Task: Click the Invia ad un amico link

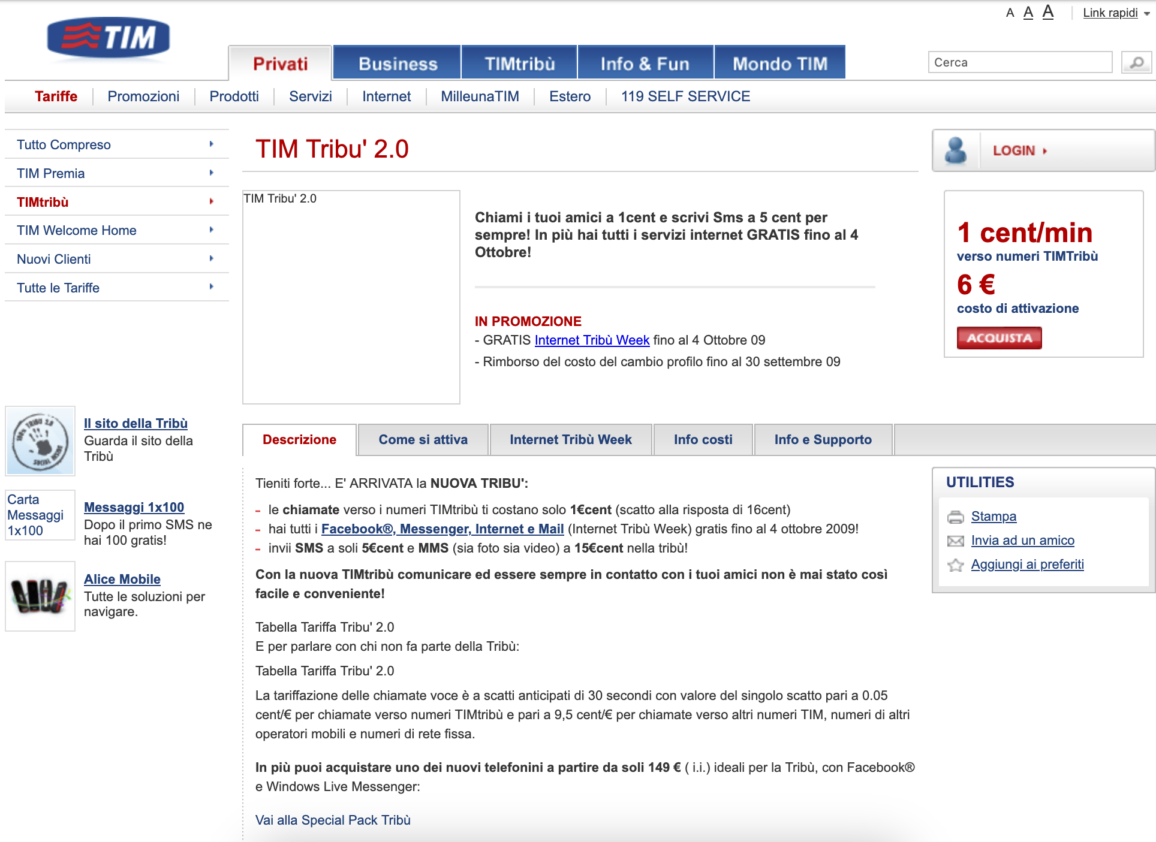Action: [x=1023, y=541]
